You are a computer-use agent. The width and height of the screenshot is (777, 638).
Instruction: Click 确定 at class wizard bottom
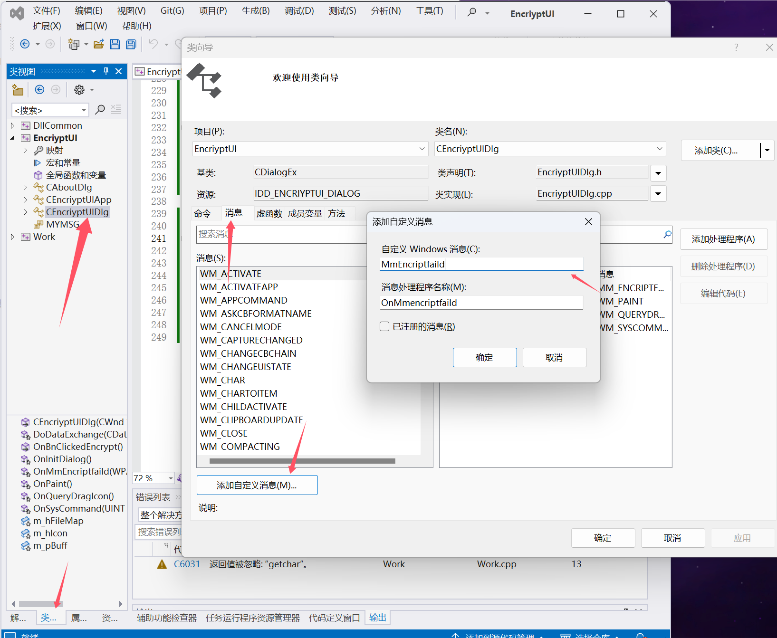[603, 538]
